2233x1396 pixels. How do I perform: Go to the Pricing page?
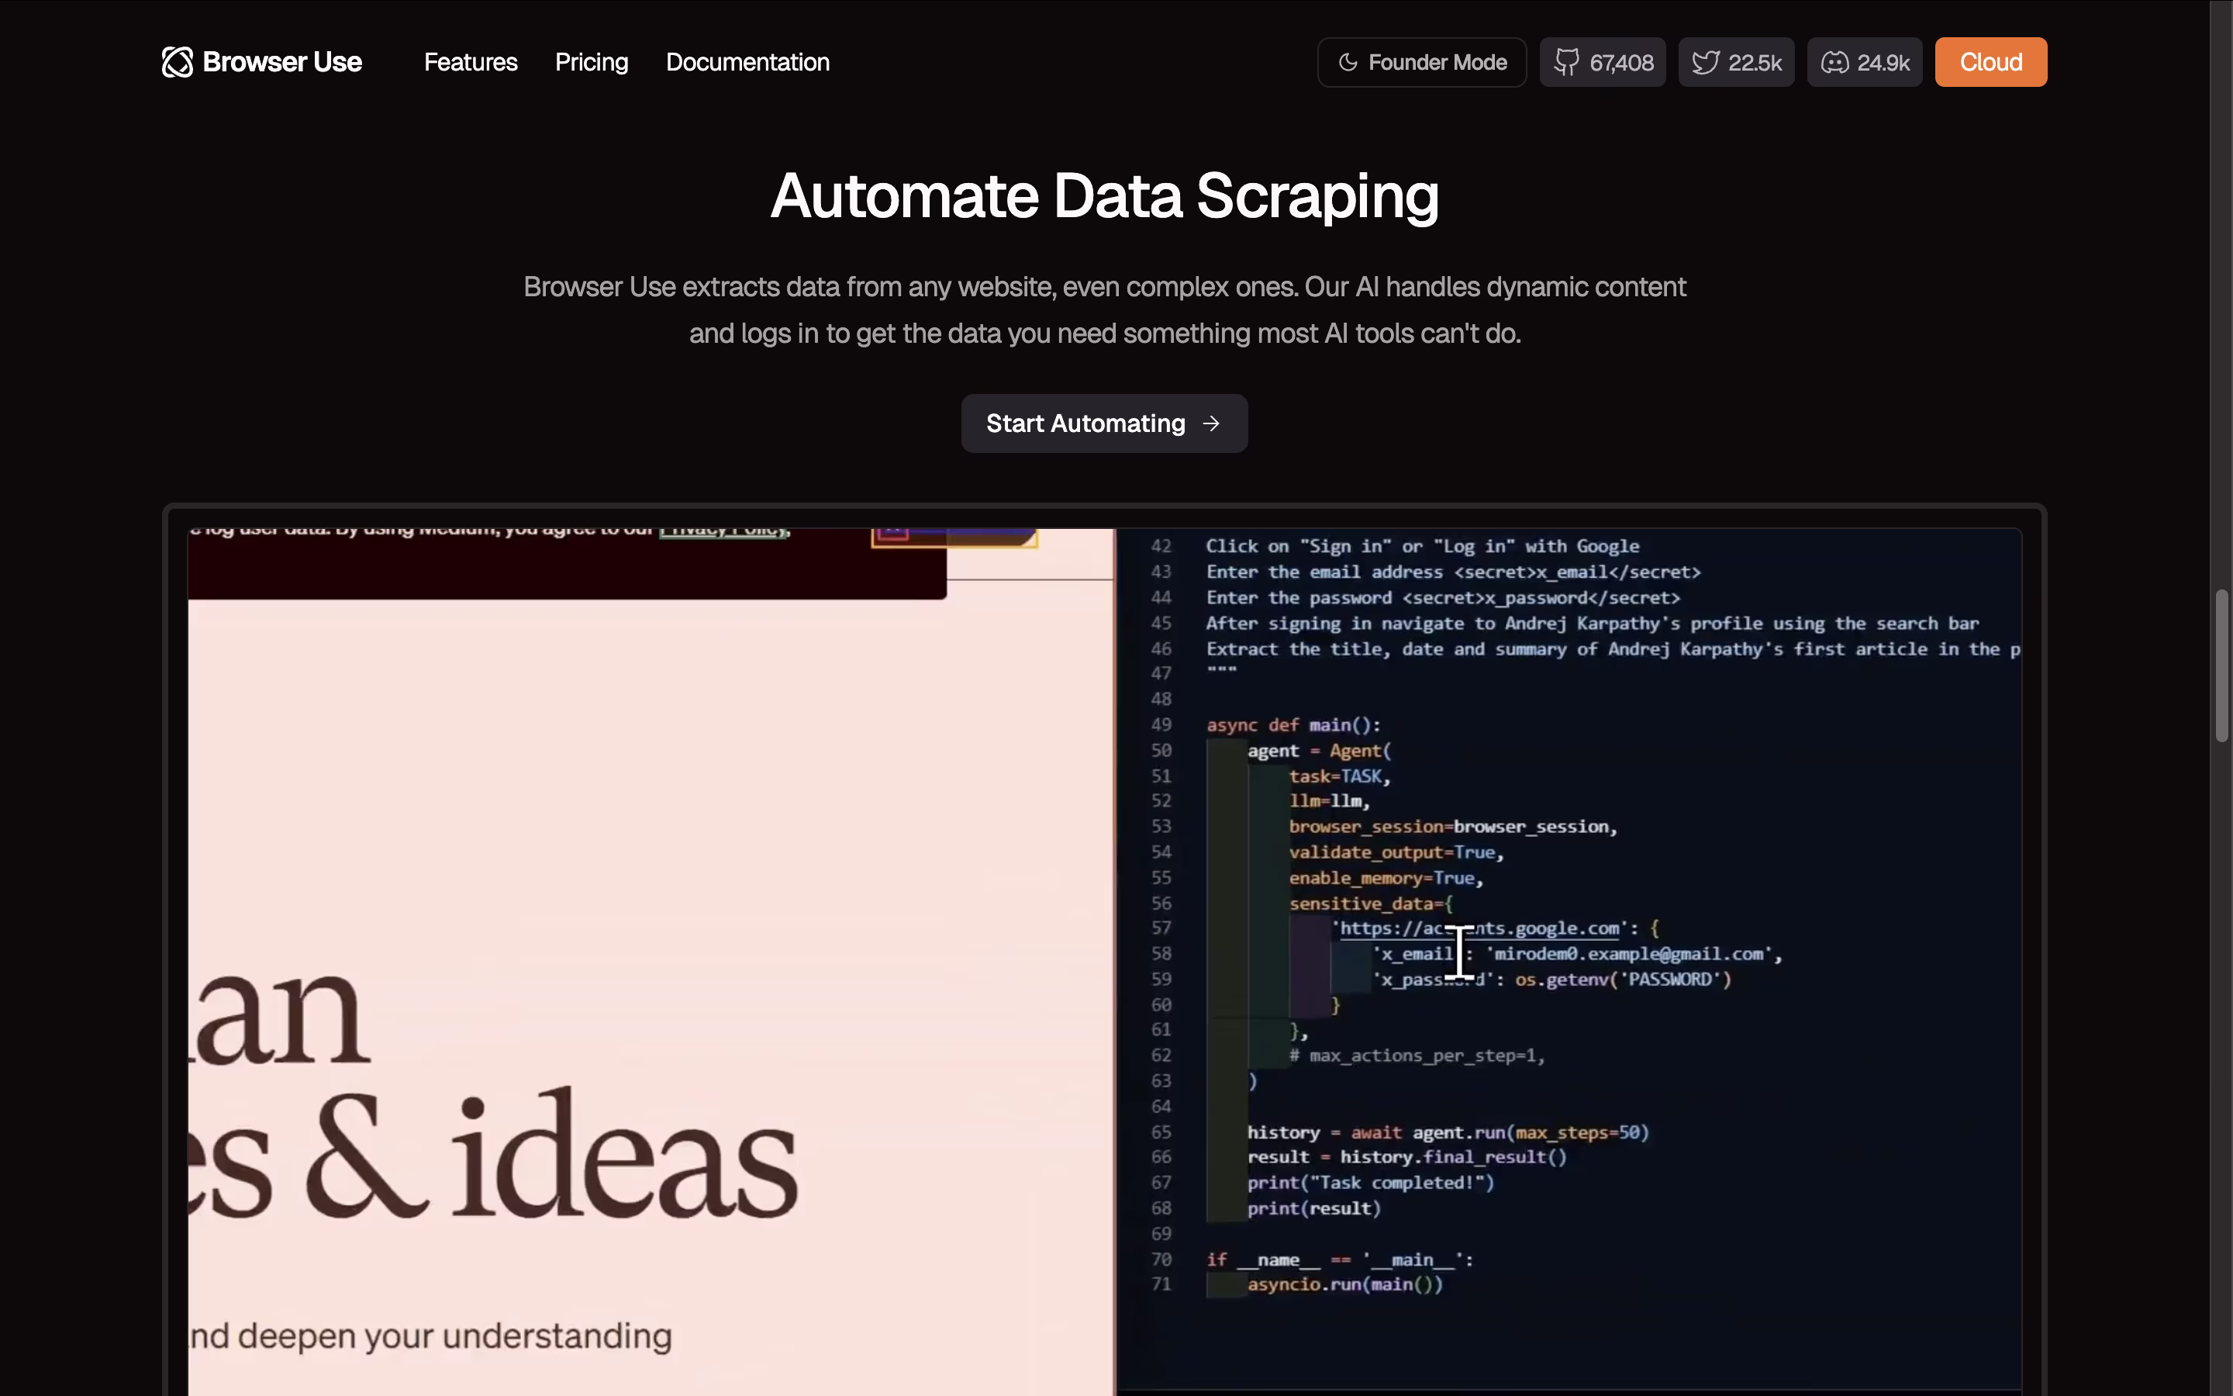coord(592,62)
